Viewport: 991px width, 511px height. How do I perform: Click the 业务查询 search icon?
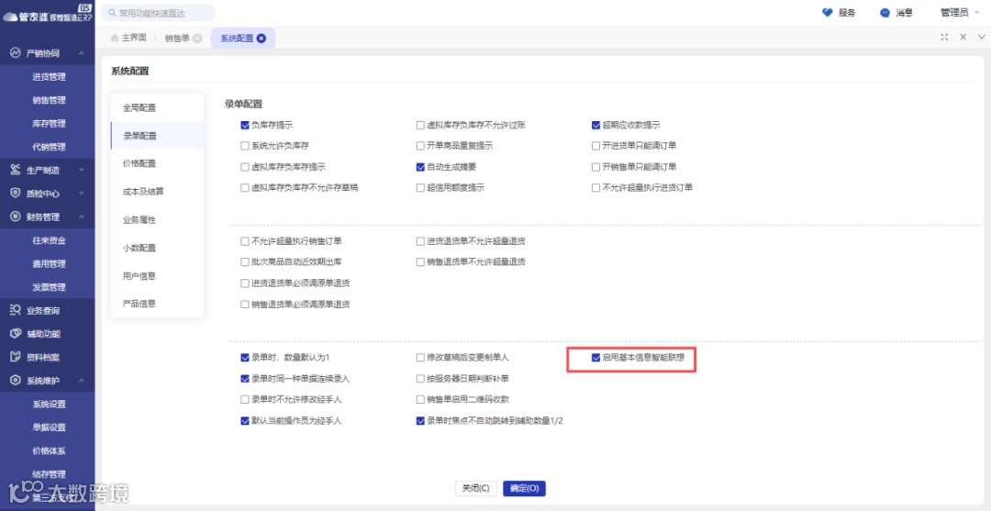[17, 310]
